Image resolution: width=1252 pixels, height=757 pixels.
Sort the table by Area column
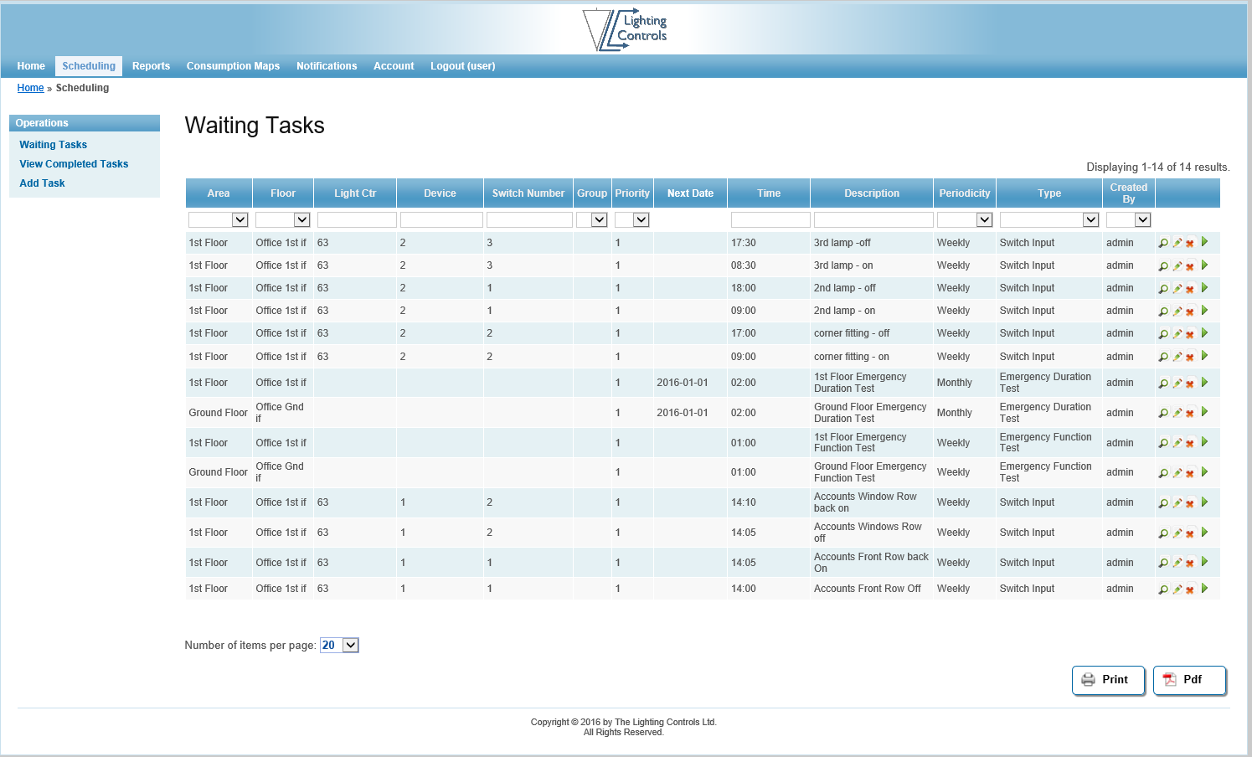pyautogui.click(x=219, y=193)
